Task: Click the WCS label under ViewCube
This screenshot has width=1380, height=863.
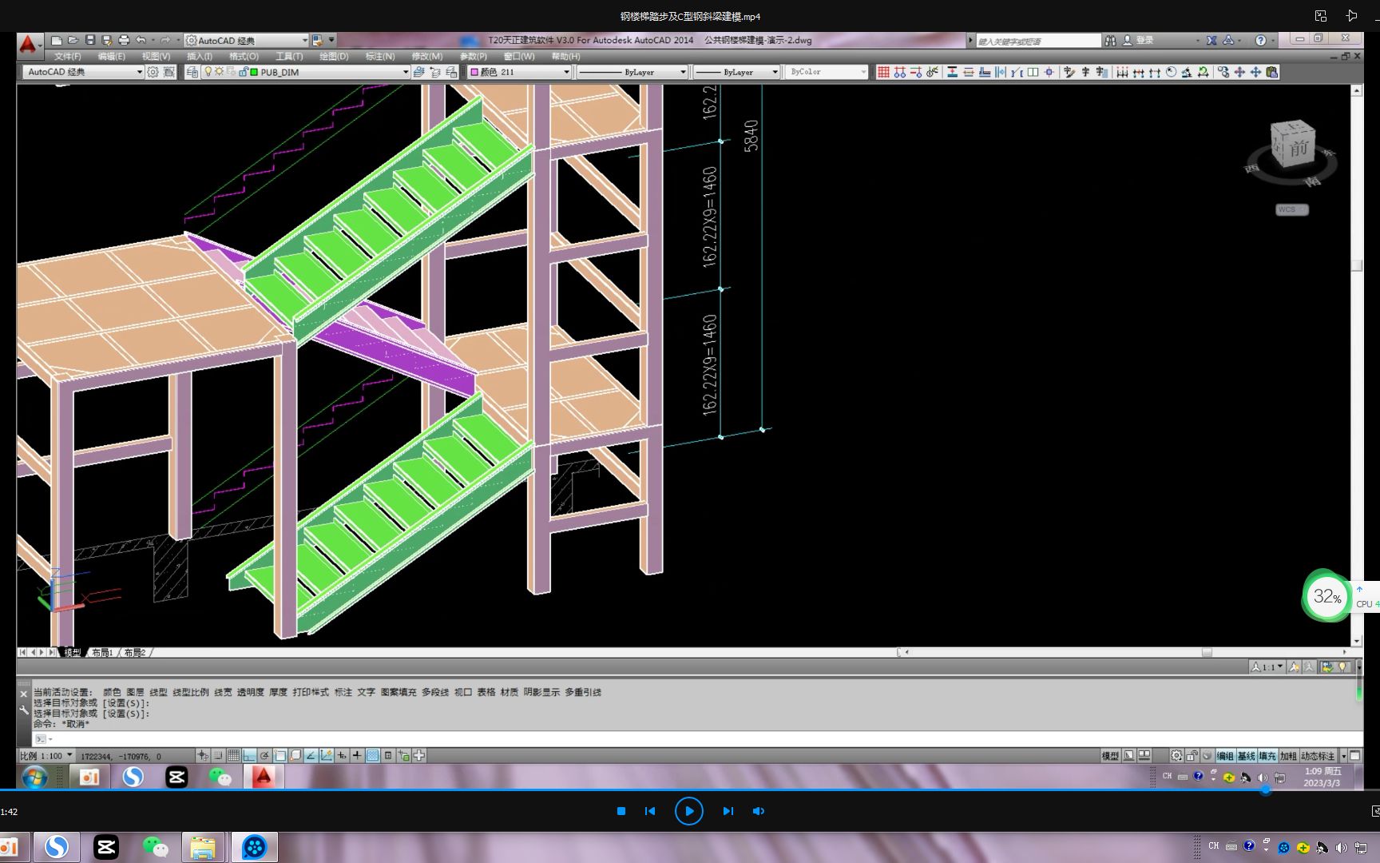Action: pos(1291,209)
